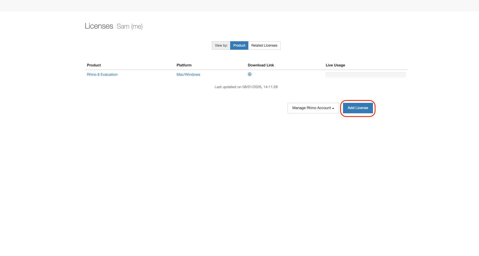Click the Licenses page heading
Image resolution: width=479 pixels, height=256 pixels.
point(99,26)
